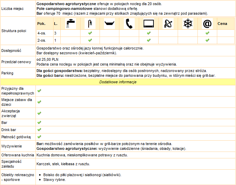This screenshot has height=185, width=236.
Task: Click TV checkmark in 2-os. row
Action: tap(149, 40)
